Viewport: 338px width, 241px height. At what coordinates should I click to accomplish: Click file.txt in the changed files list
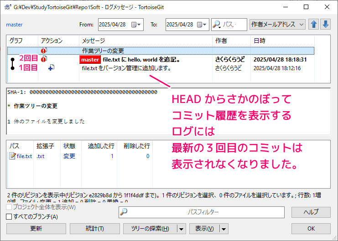point(24,156)
